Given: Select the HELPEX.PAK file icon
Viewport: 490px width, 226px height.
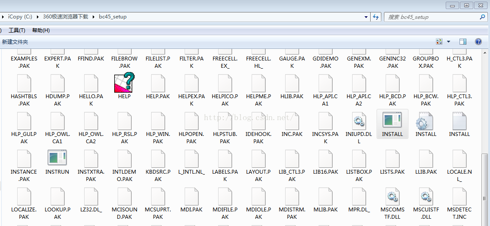Looking at the screenshot, I should tap(192, 83).
